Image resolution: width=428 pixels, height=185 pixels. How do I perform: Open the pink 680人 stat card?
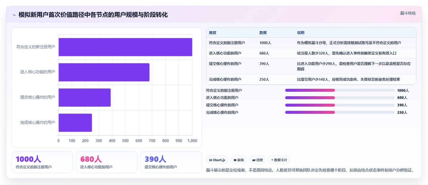click(107, 162)
